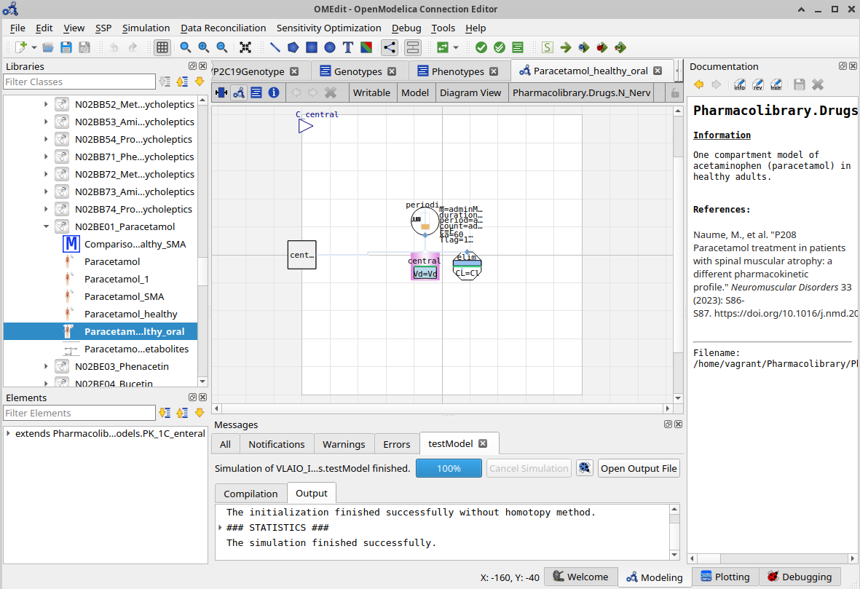Collapse the N02BE01_Paracetamol tree node
The height and width of the screenshot is (589, 860).
46,227
